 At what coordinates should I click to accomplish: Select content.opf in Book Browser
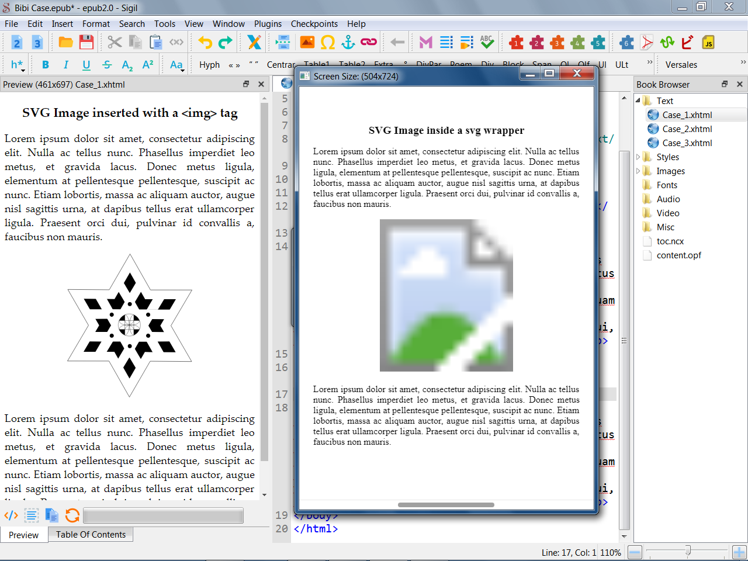click(678, 255)
